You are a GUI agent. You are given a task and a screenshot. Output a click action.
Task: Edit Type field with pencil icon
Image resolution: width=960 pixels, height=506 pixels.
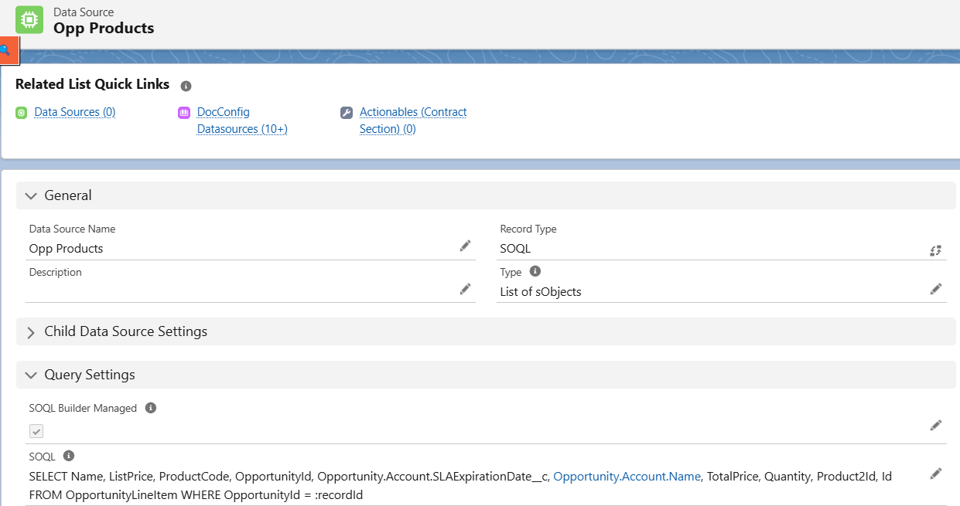936,289
